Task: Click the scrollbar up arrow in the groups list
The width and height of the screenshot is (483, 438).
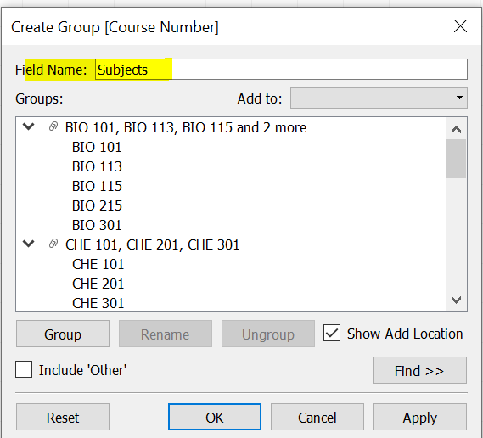Action: pyautogui.click(x=456, y=129)
